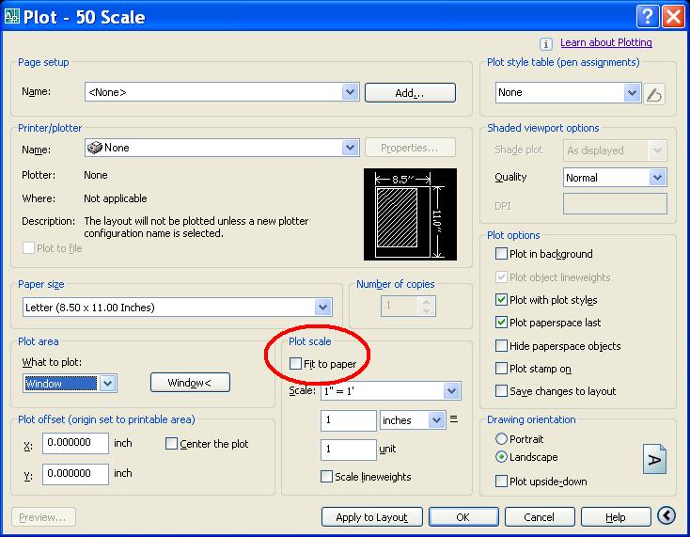Click the collapse dialog arrow icon
690x537 pixels.
666,515
